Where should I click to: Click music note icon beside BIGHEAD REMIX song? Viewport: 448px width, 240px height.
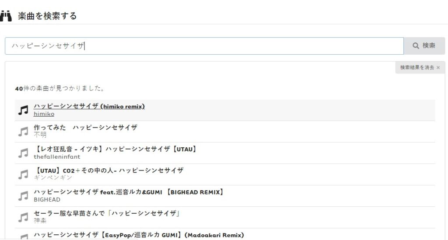click(23, 195)
